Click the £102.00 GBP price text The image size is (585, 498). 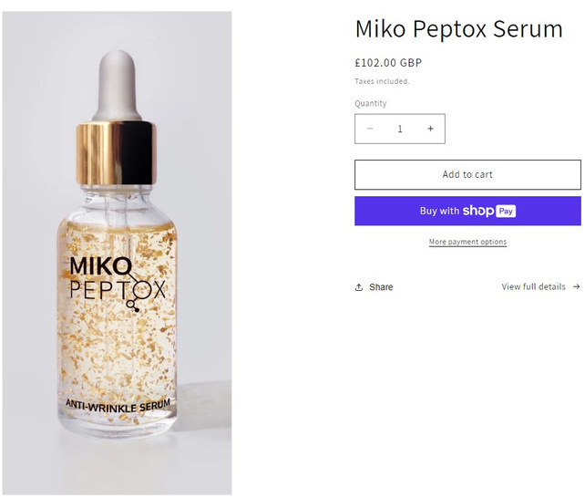(388, 63)
